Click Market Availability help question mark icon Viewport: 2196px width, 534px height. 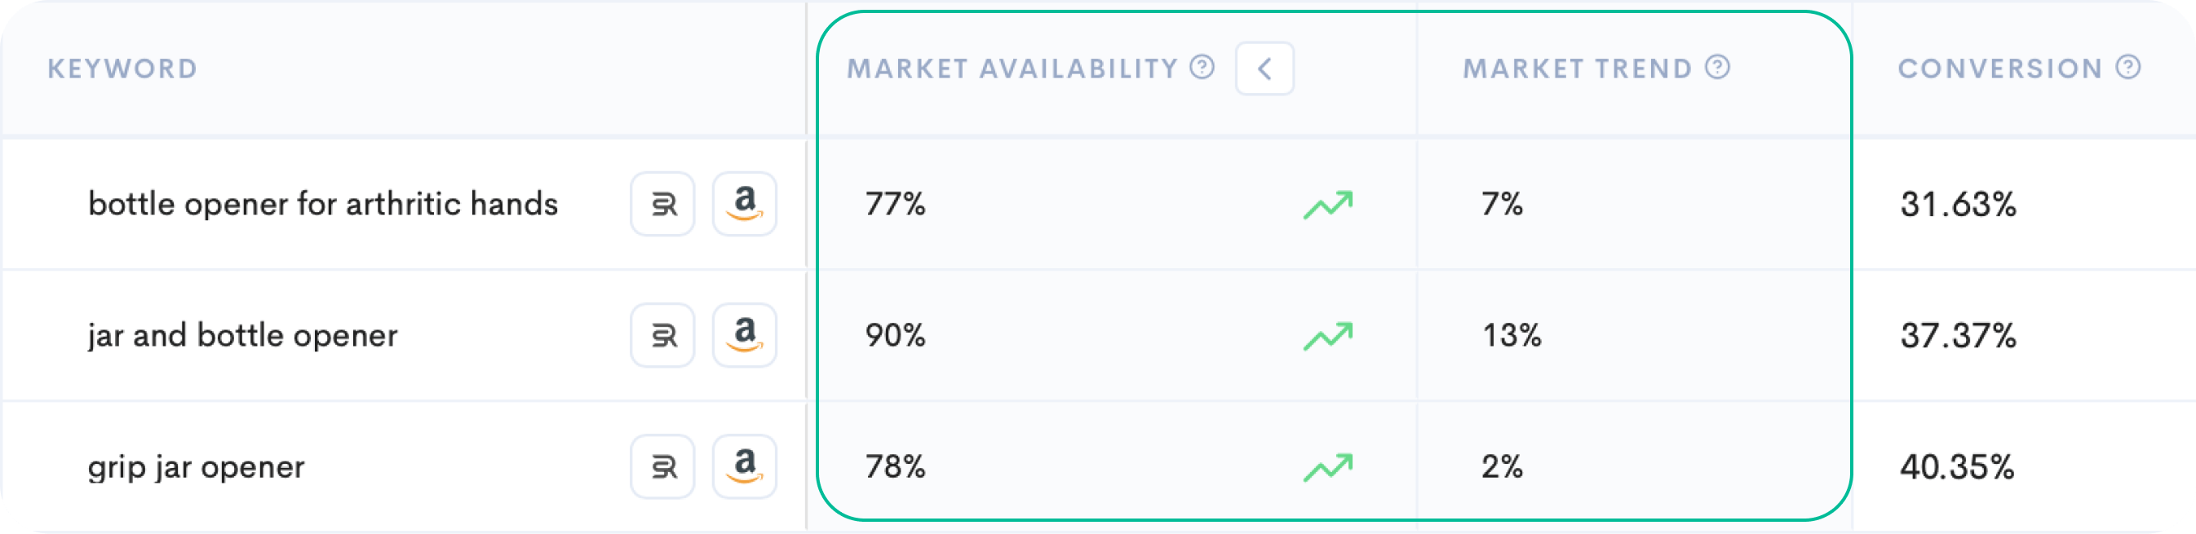tap(1202, 66)
